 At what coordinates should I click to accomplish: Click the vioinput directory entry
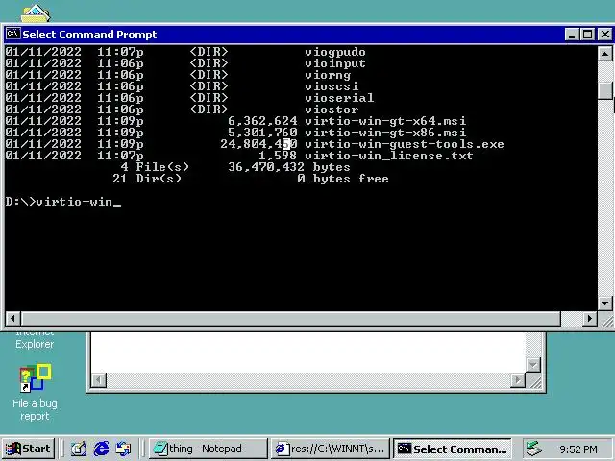tap(335, 63)
